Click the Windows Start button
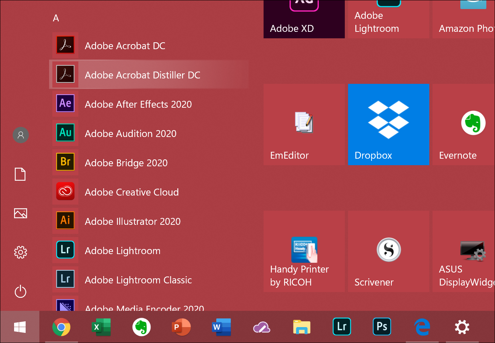495x343 pixels. [20, 327]
